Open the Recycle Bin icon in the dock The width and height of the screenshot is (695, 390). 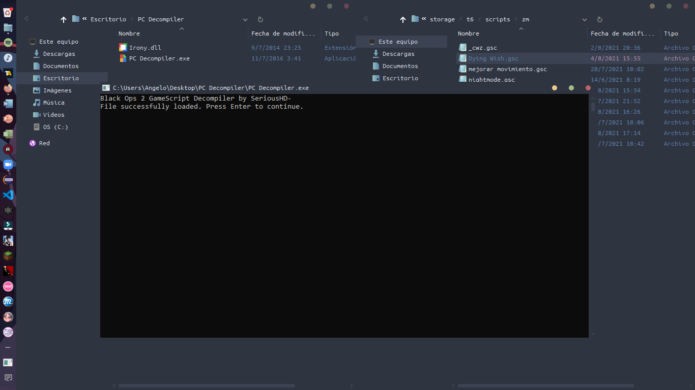pyautogui.click(x=8, y=12)
